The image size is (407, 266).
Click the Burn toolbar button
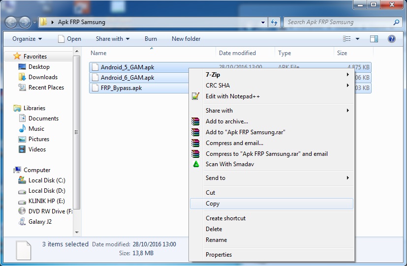point(151,39)
